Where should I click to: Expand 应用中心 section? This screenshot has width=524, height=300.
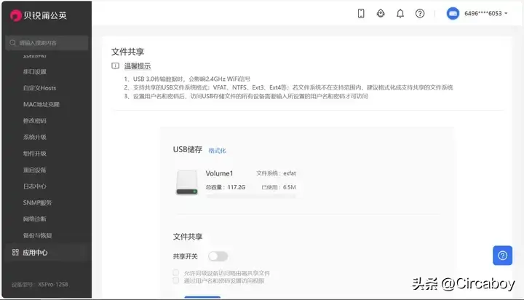point(47,253)
